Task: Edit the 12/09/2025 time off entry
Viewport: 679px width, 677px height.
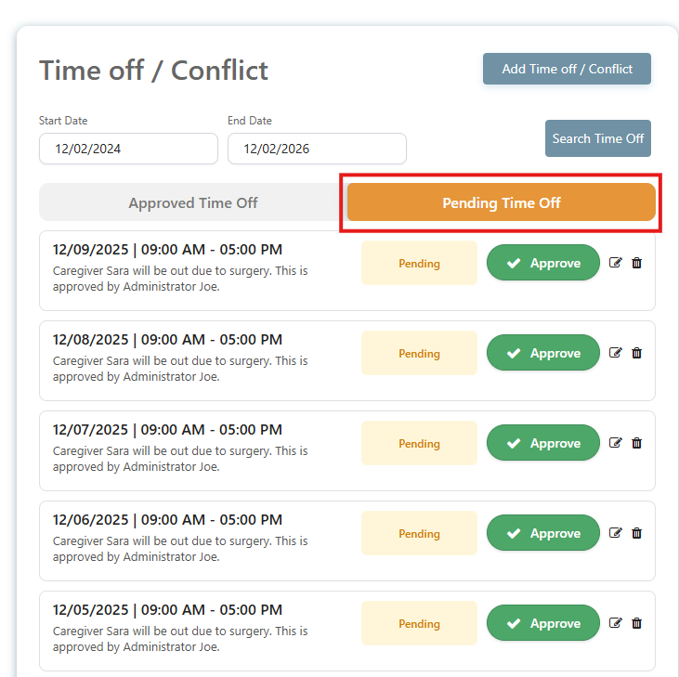Action: (615, 263)
